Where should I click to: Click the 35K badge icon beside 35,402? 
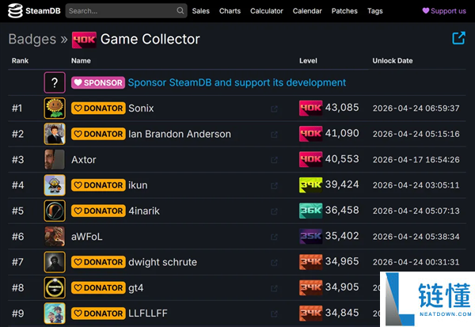pyautogui.click(x=311, y=236)
